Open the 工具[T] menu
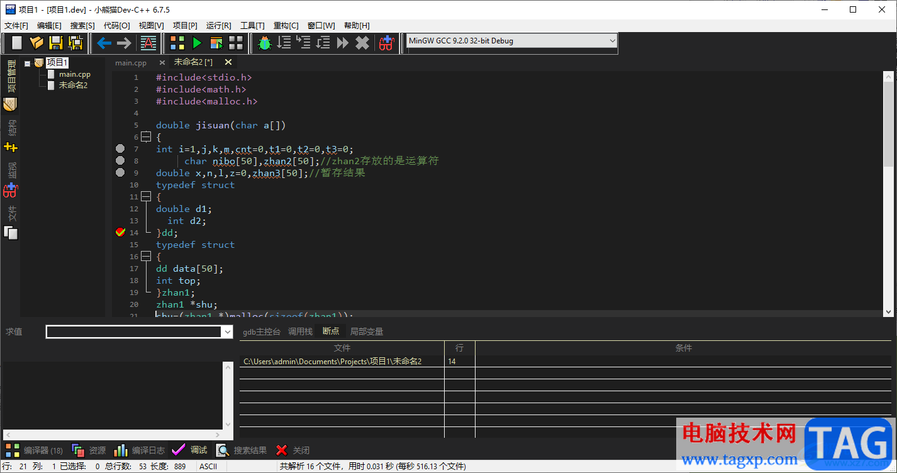The width and height of the screenshot is (897, 473). tap(252, 25)
